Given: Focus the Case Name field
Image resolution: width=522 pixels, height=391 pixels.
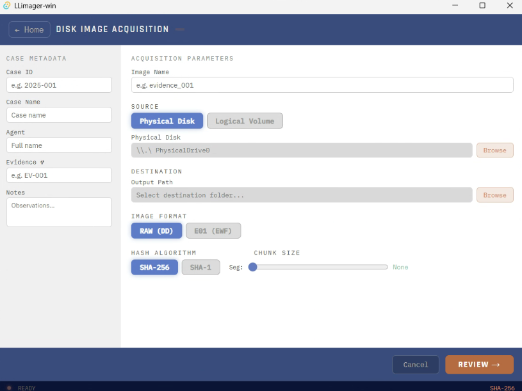Looking at the screenshot, I should [x=60, y=115].
